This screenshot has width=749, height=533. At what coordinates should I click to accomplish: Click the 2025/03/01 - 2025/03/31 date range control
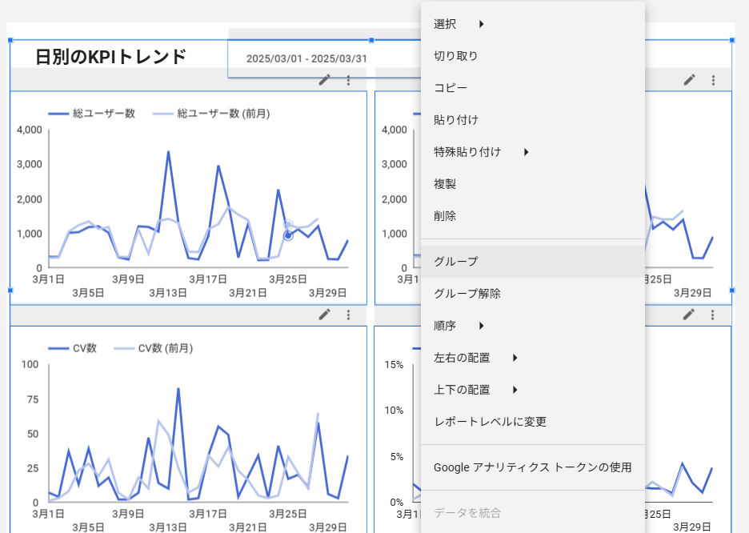[x=306, y=59]
